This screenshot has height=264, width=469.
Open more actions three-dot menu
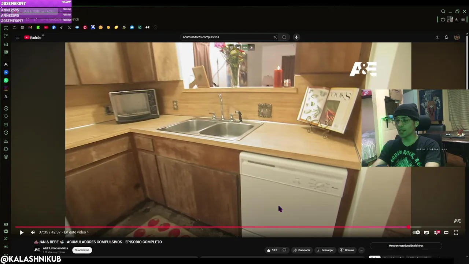coord(361,250)
